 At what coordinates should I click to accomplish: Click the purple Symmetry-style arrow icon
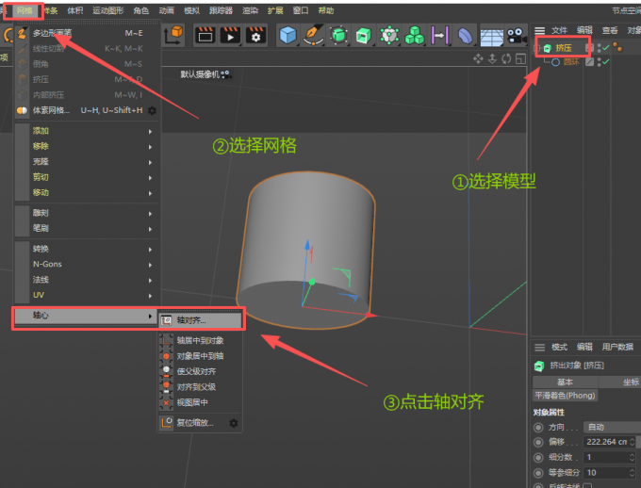click(x=440, y=36)
